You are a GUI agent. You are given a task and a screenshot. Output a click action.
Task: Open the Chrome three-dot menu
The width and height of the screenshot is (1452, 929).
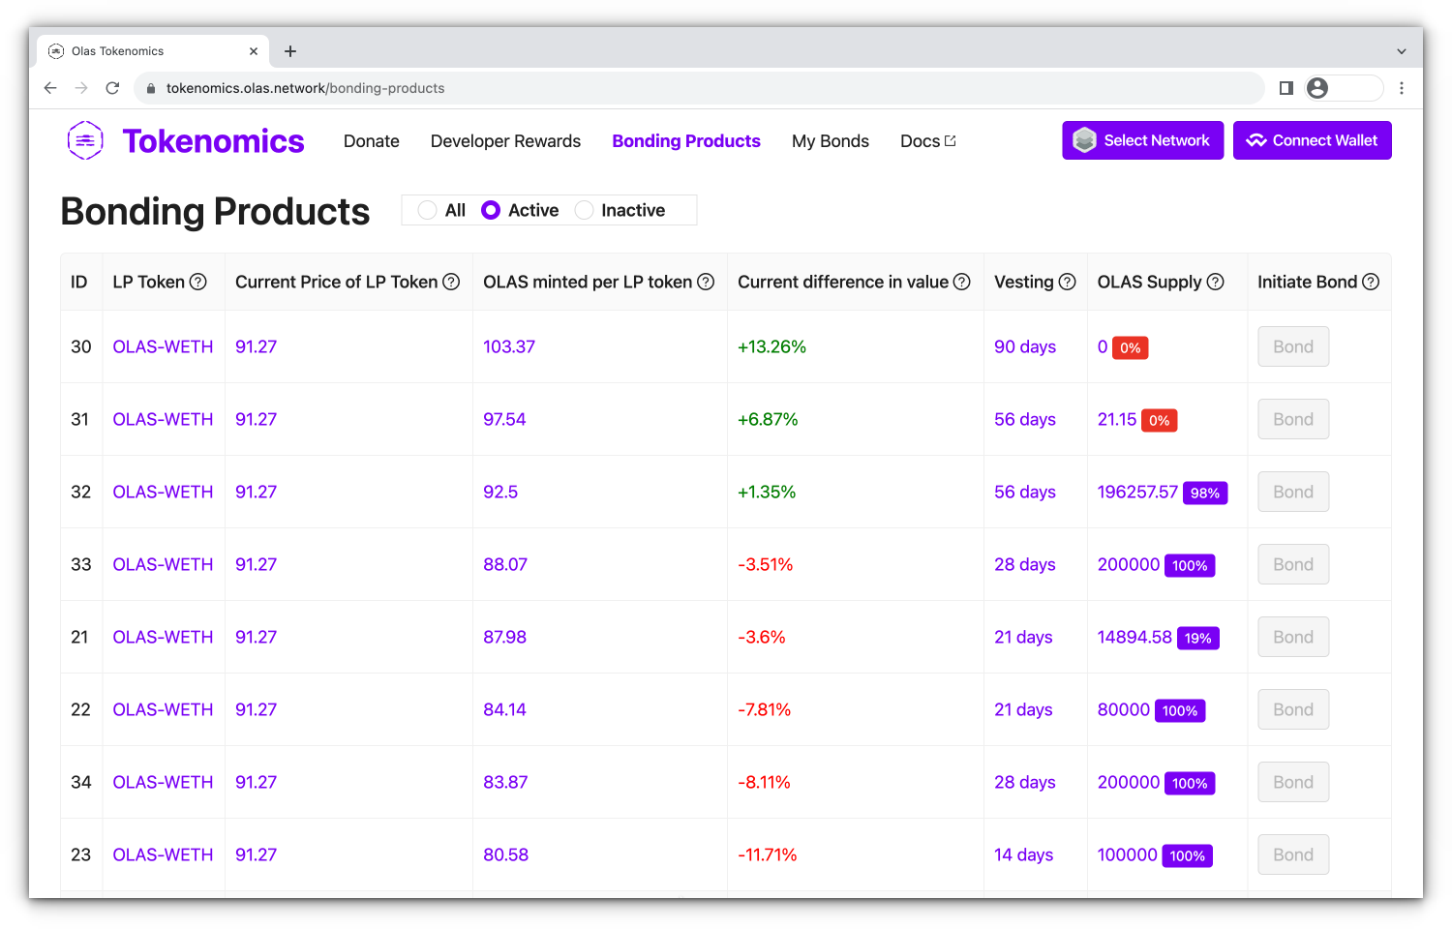pyautogui.click(x=1401, y=88)
